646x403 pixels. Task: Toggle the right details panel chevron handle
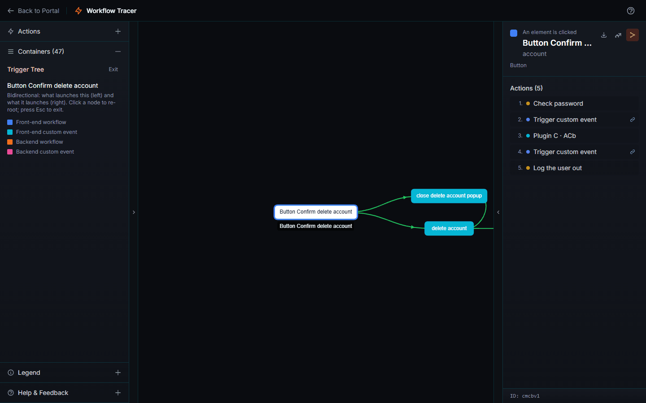point(498,212)
